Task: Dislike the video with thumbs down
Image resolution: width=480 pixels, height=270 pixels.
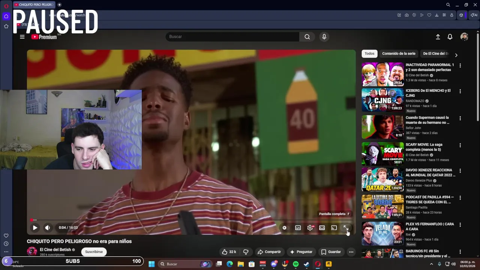Action: (x=246, y=252)
